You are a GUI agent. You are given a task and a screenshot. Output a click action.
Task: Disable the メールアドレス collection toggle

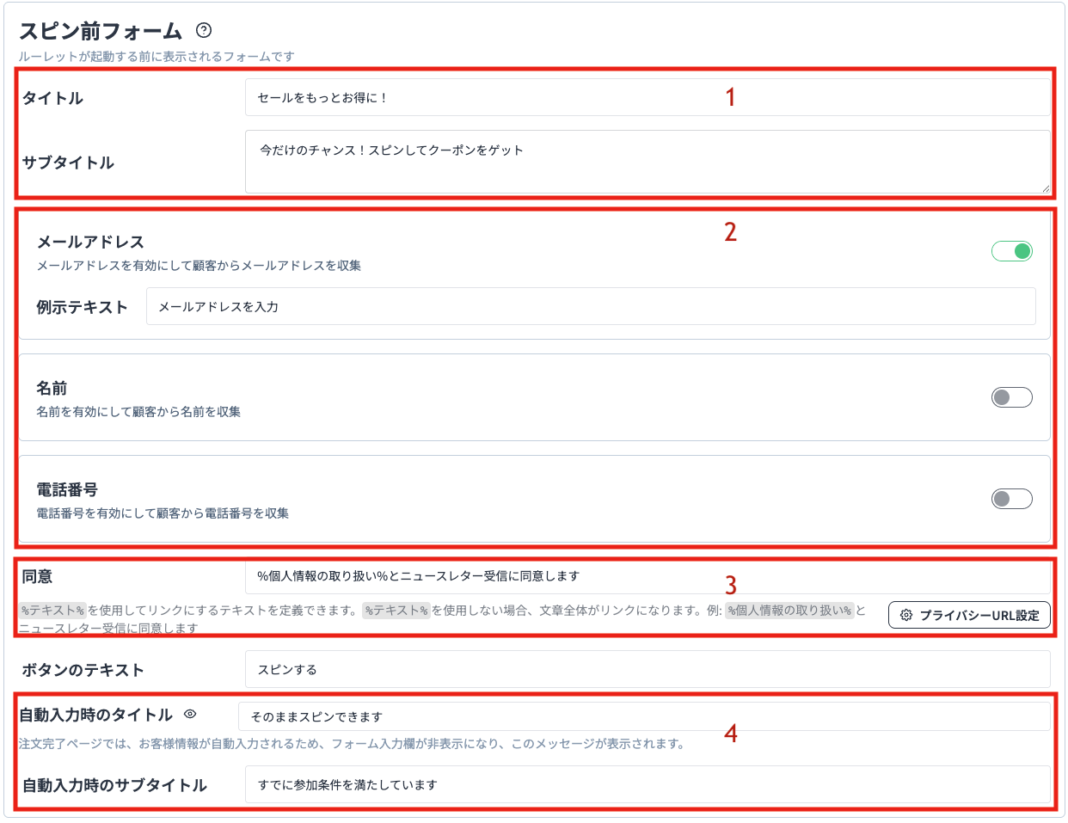[x=1011, y=250]
